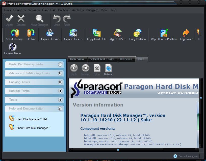Open the Help menu
The width and height of the screenshot is (206, 161).
pos(113,10)
